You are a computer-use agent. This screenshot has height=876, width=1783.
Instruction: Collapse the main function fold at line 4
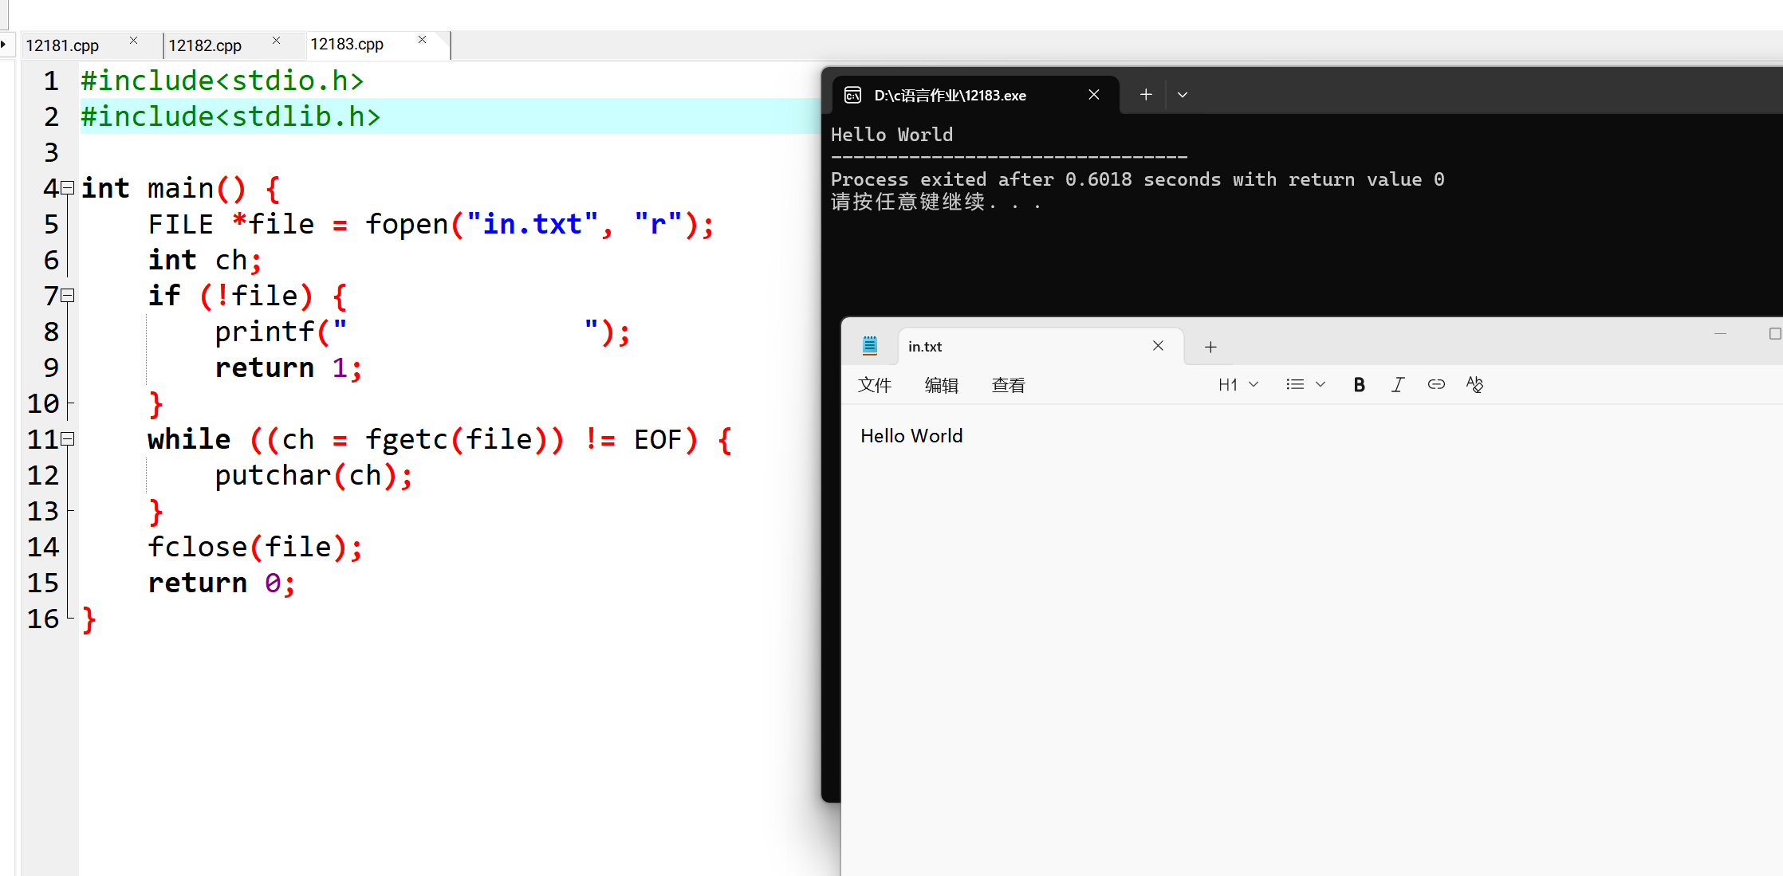(68, 188)
